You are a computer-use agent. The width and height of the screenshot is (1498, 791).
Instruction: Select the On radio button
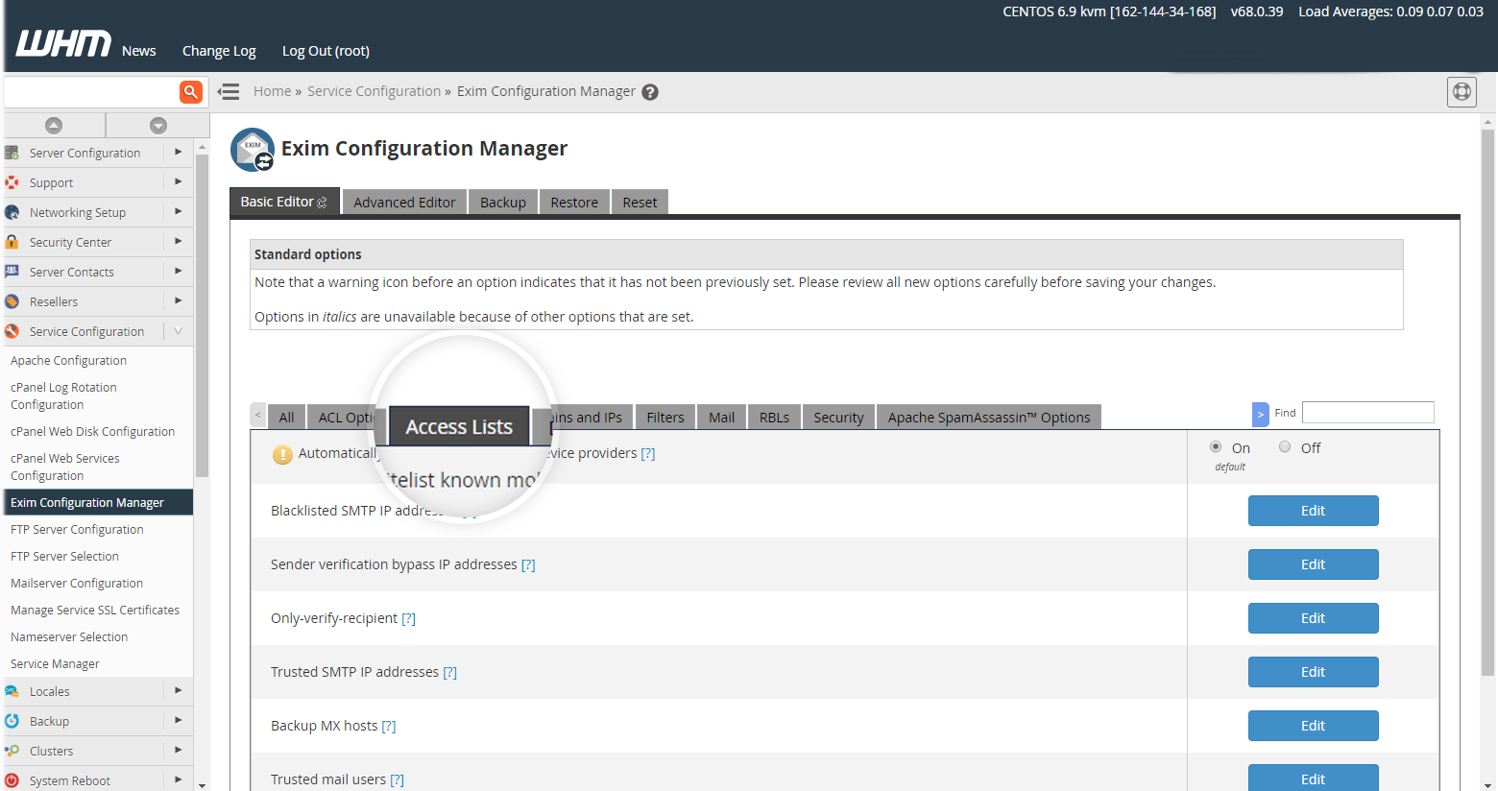[1216, 447]
